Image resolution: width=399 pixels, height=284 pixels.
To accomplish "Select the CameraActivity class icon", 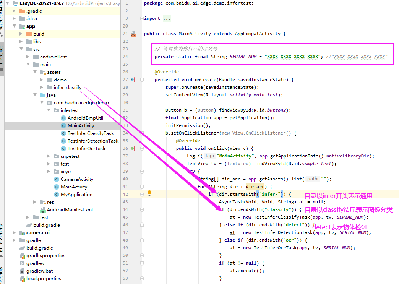I will click(57, 179).
